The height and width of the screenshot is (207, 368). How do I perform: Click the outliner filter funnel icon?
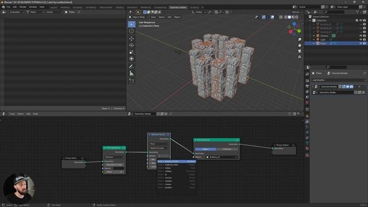point(358,12)
